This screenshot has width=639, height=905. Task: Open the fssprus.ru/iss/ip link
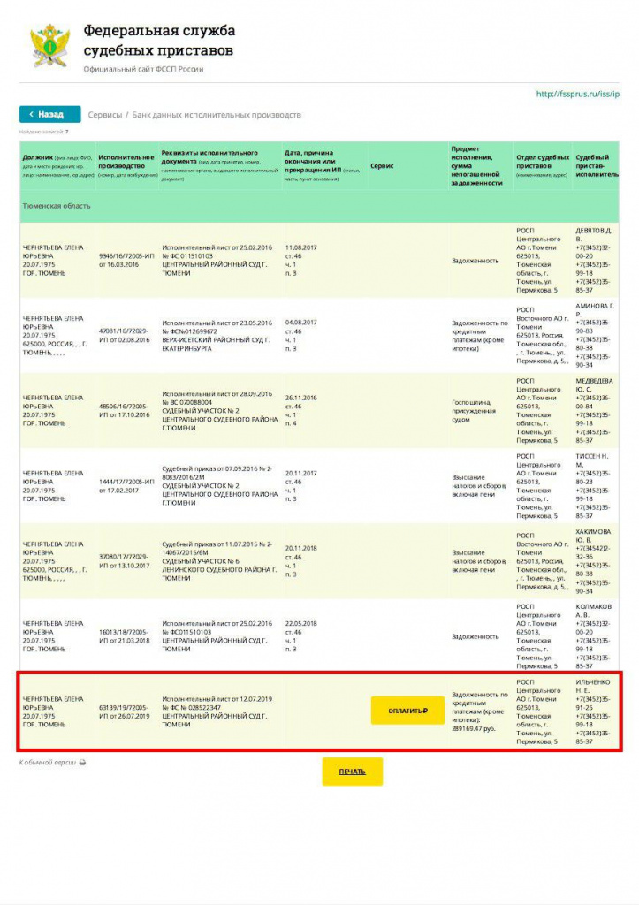tap(578, 94)
